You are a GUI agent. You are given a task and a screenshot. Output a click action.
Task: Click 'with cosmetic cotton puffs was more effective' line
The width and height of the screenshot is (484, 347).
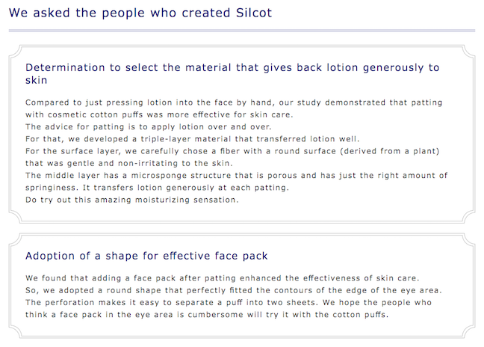(x=159, y=114)
